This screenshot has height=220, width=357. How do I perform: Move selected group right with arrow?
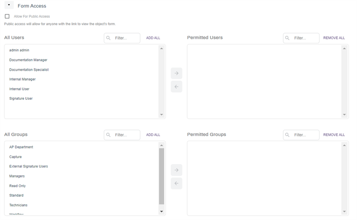pos(176,170)
